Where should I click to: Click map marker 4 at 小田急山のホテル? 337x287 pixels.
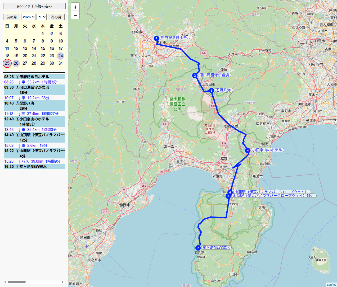248,150
